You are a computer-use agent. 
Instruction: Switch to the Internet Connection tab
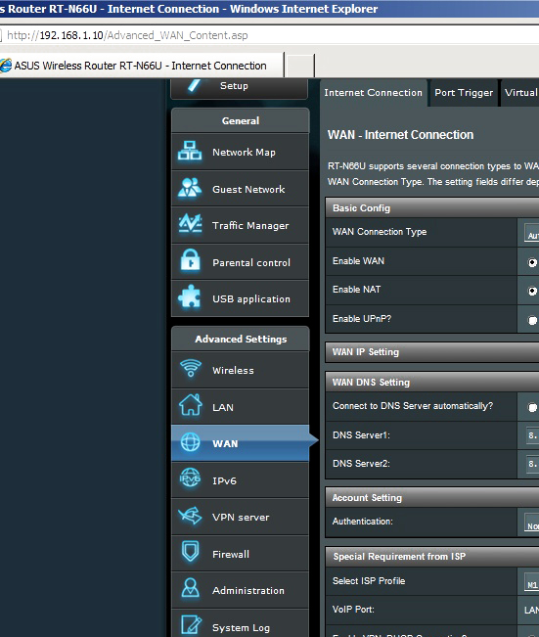[374, 93]
